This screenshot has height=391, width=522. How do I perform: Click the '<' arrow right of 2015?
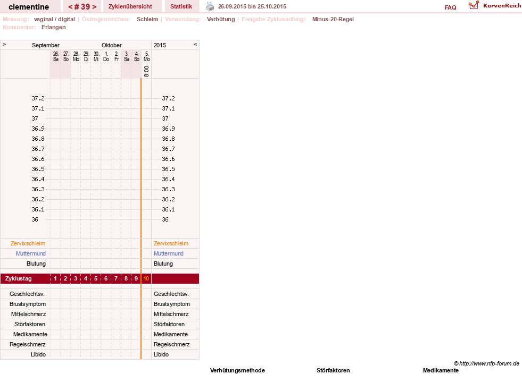coord(195,44)
